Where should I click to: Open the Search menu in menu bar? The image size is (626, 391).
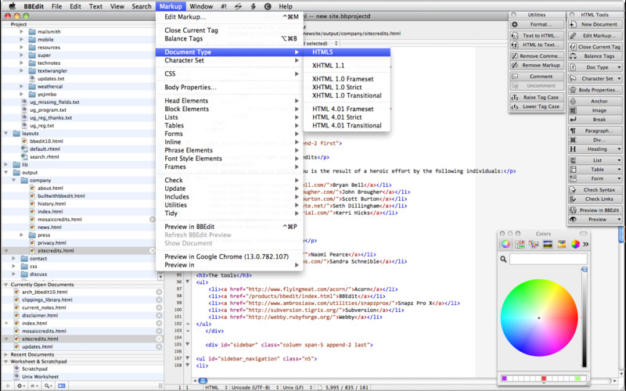142,6
